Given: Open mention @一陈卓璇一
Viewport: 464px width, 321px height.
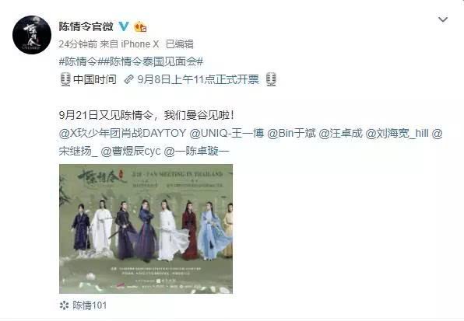Looking at the screenshot, I should click(x=196, y=152).
